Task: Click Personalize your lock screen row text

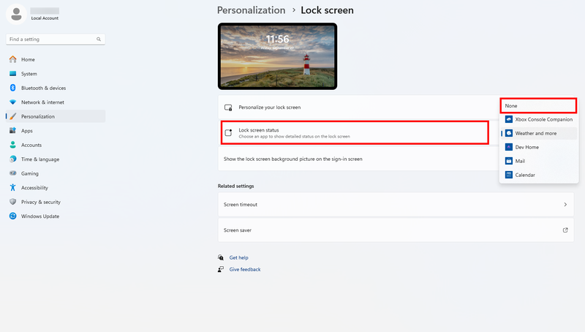Action: click(x=269, y=107)
